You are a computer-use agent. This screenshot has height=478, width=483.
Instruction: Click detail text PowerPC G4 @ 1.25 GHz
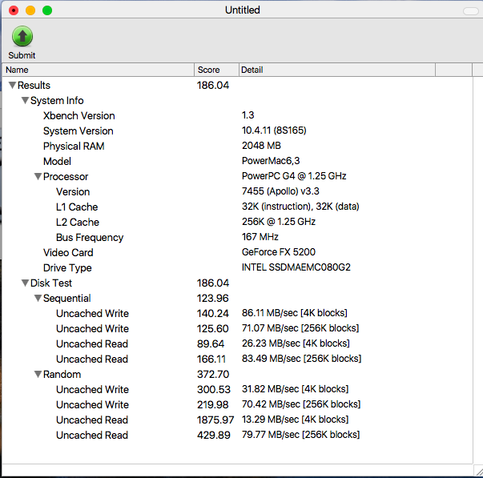294,176
